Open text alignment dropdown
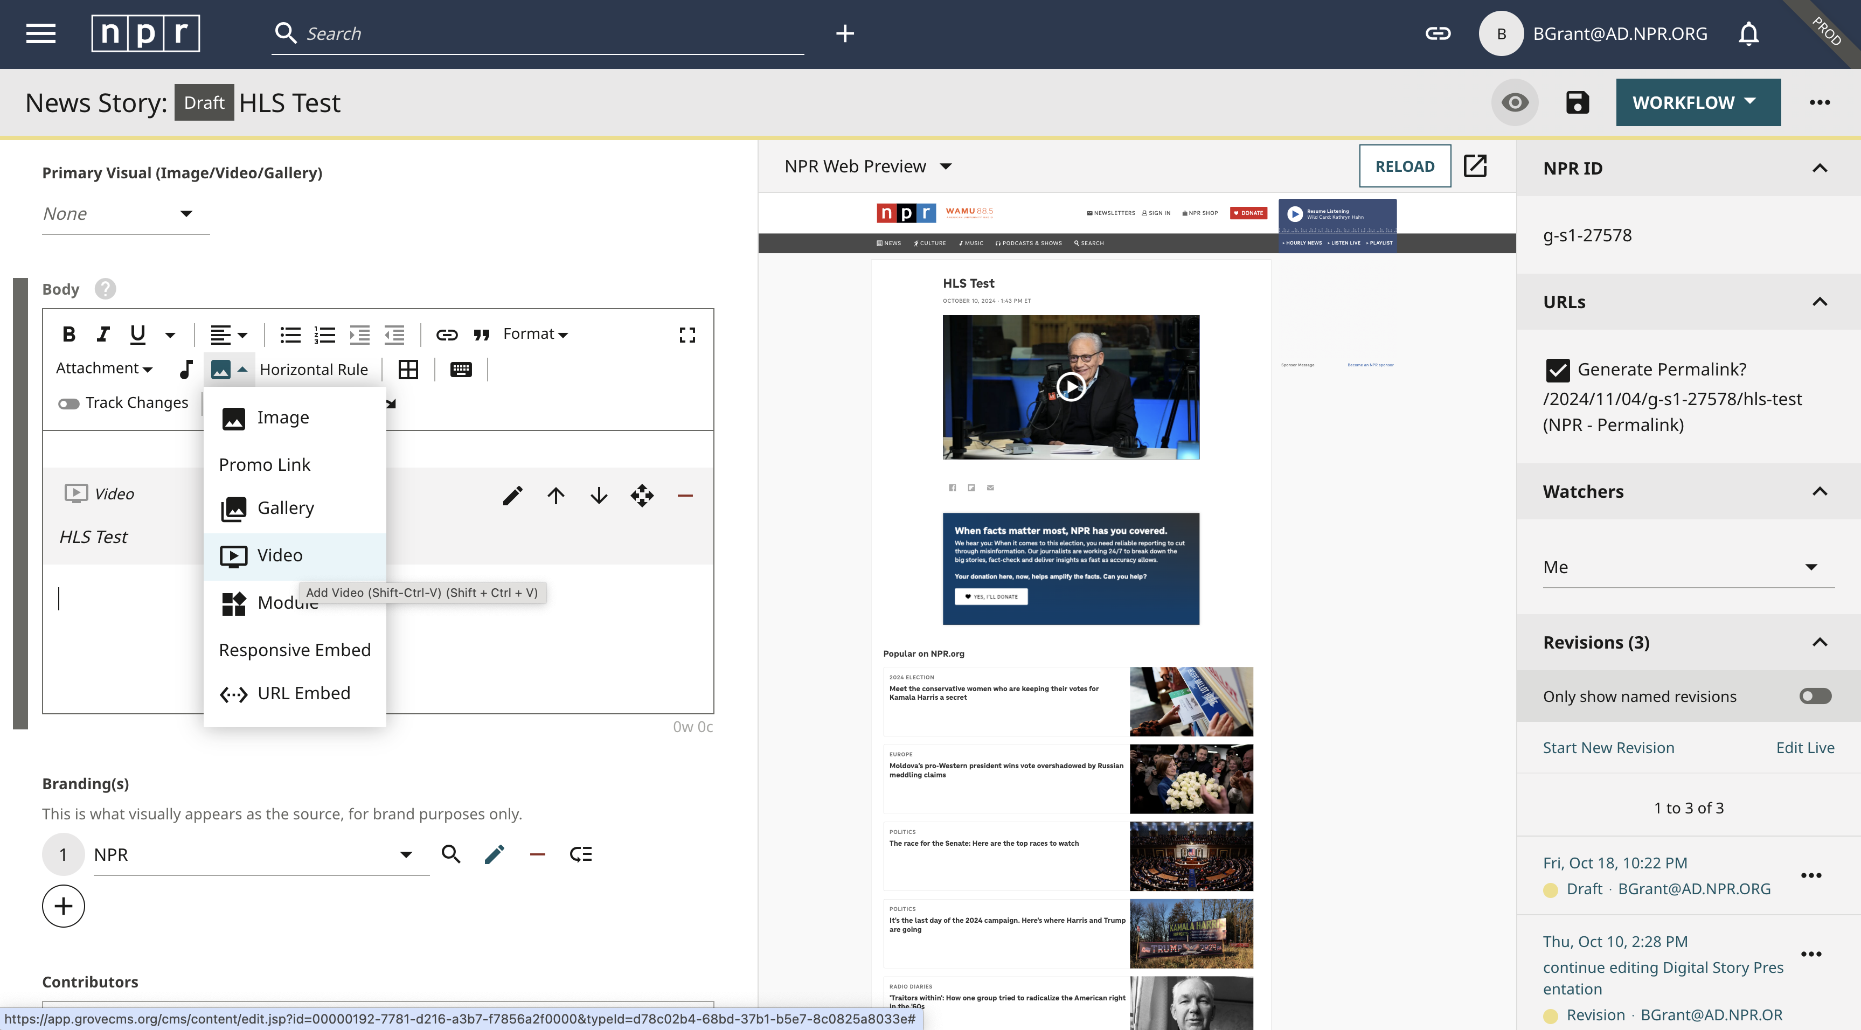This screenshot has width=1861, height=1030. [228, 335]
